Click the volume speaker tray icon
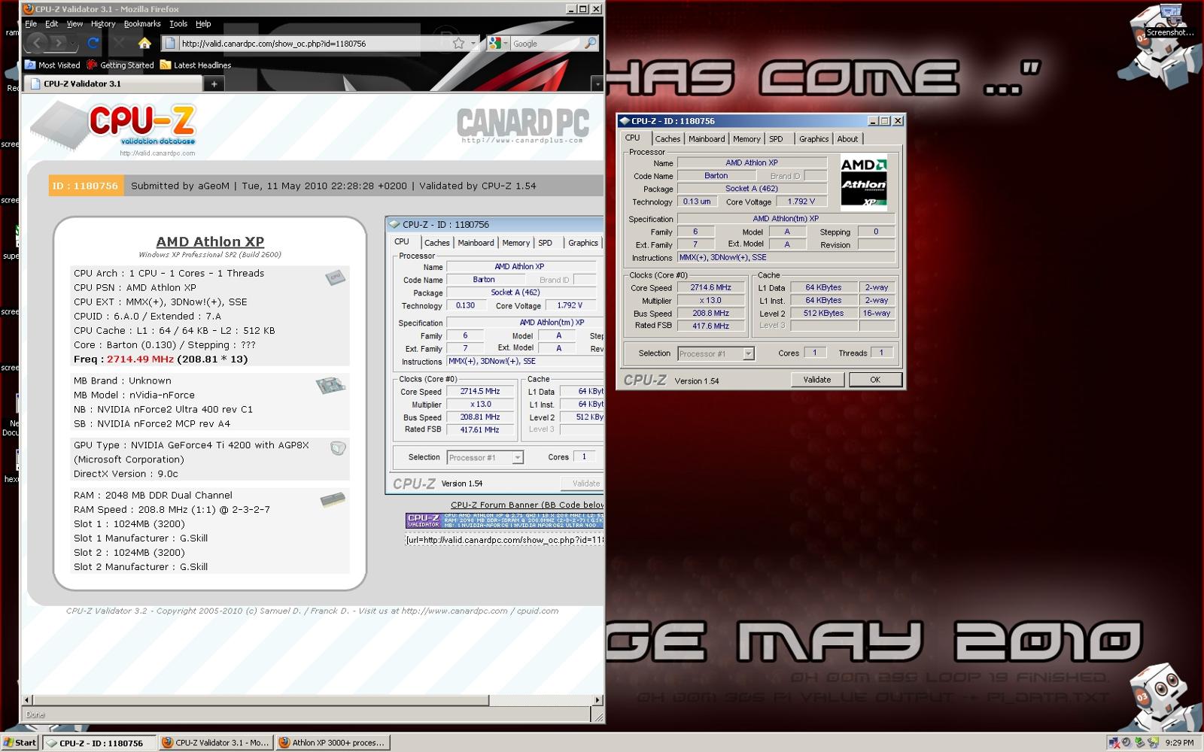This screenshot has width=1204, height=752. [x=1126, y=742]
